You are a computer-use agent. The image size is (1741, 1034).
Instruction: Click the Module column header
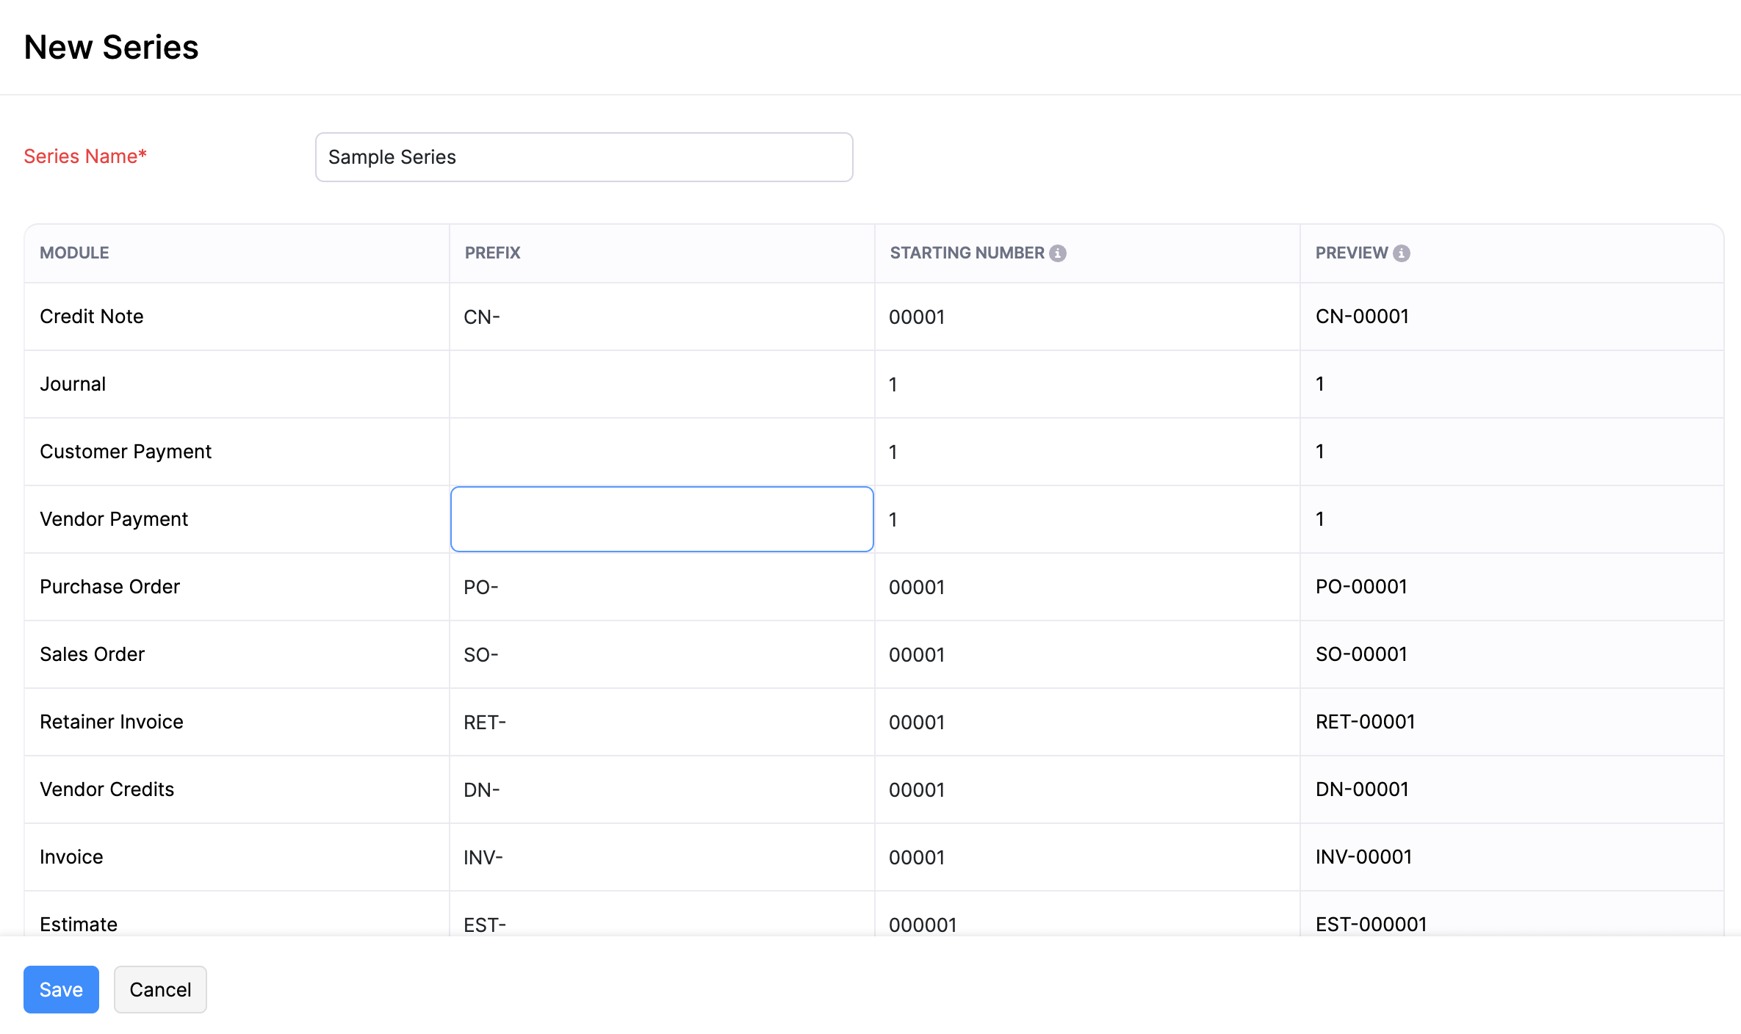[73, 252]
